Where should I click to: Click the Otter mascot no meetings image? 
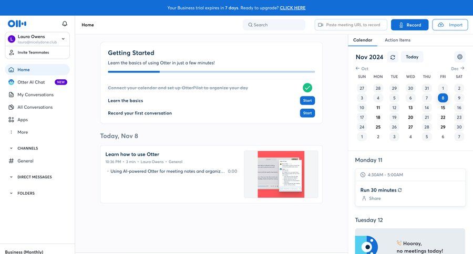[x=366, y=245]
